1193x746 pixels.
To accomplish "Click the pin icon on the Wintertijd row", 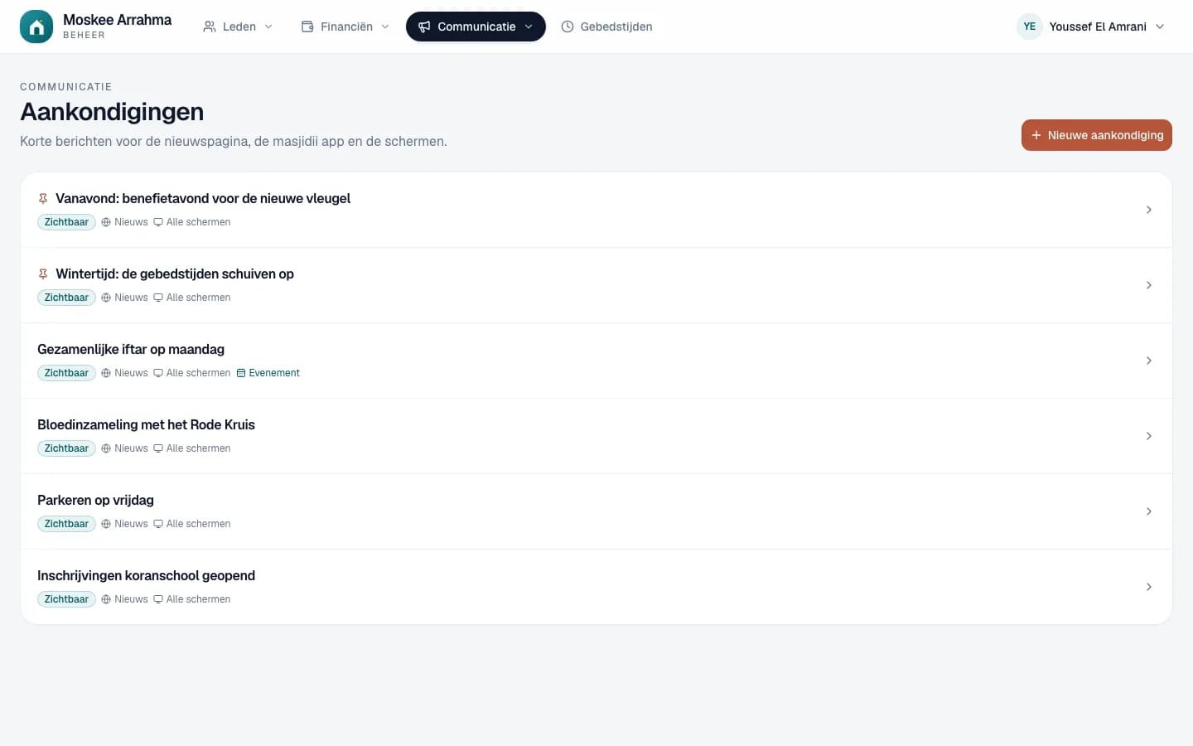I will coord(43,274).
